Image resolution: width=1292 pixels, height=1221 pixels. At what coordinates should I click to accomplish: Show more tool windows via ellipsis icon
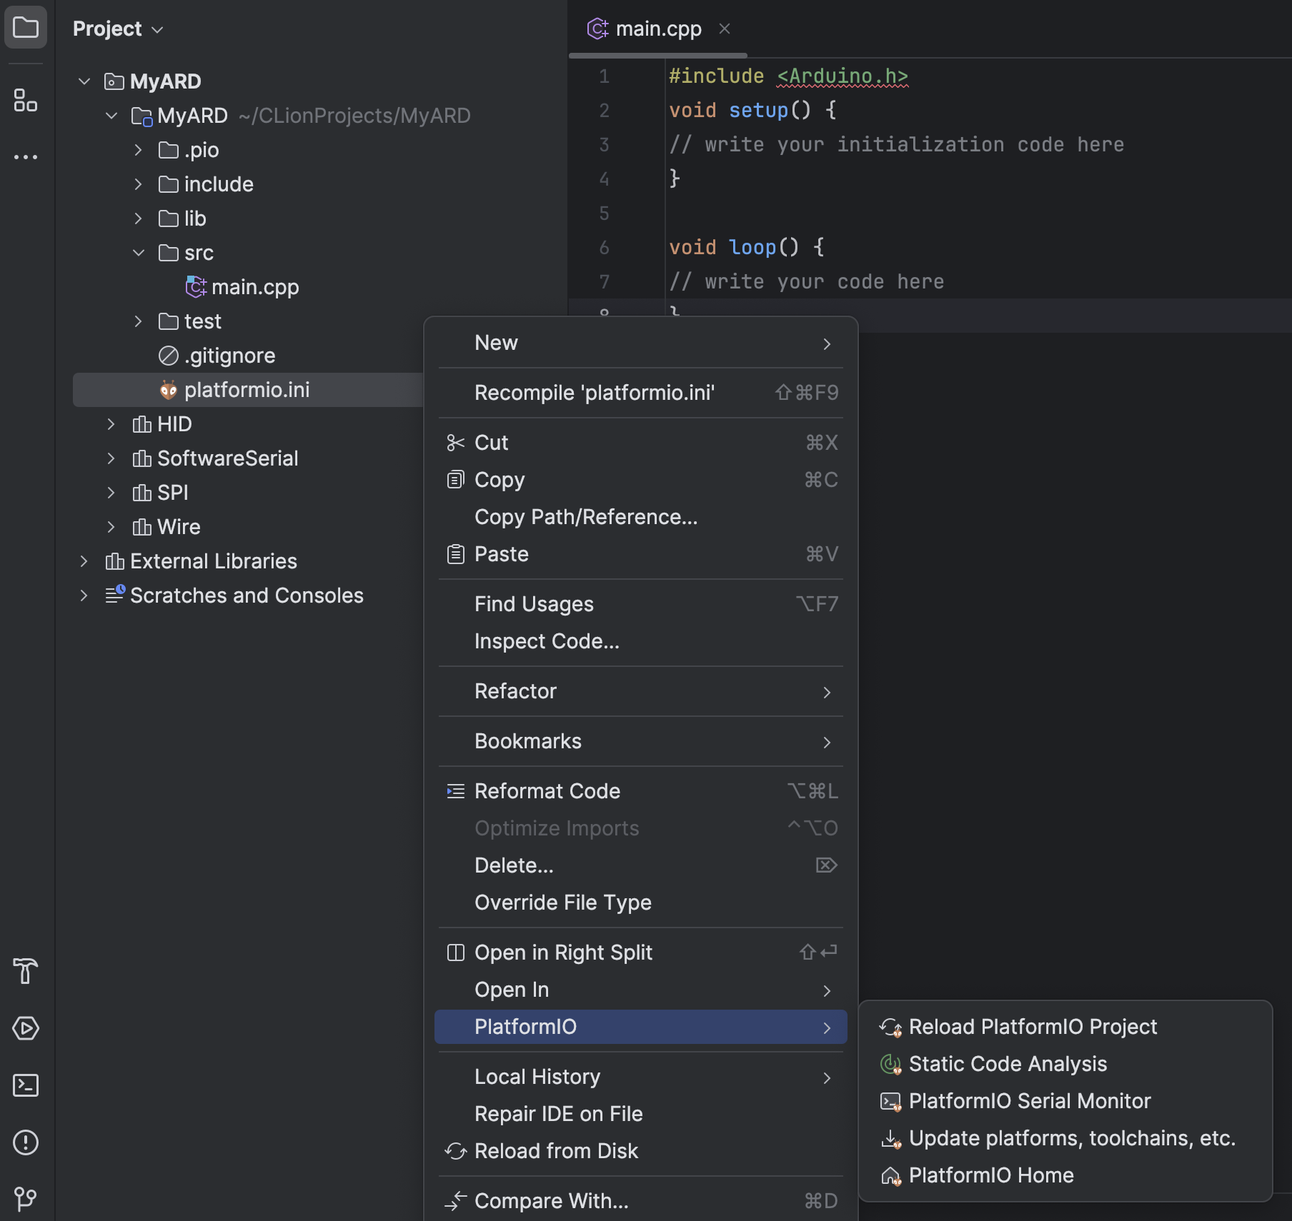pos(26,156)
